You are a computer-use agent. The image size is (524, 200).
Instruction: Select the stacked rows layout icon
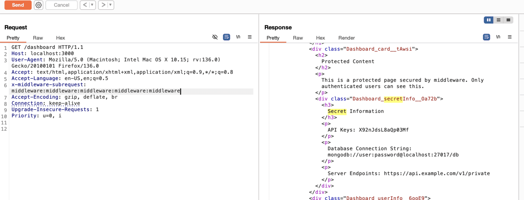coord(498,20)
